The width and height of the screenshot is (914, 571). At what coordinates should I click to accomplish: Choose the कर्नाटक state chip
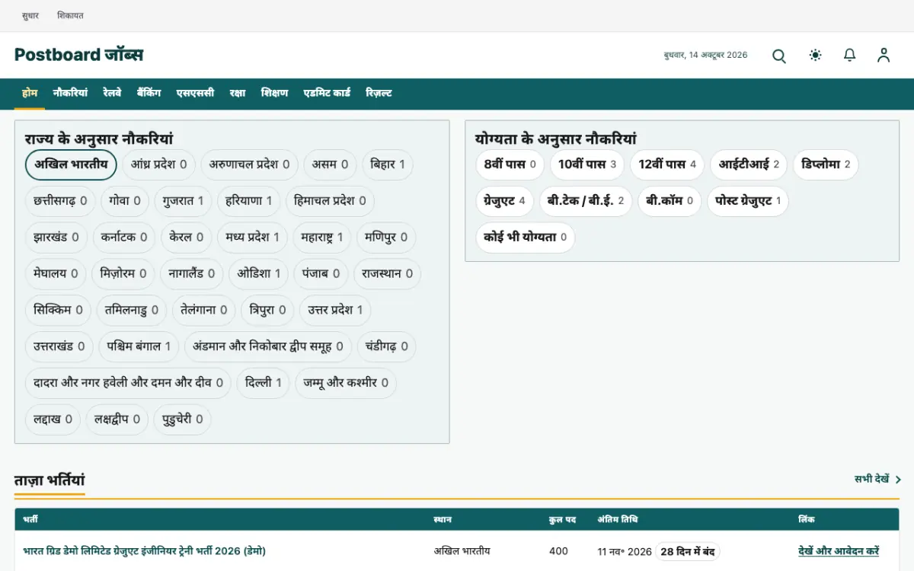click(124, 238)
